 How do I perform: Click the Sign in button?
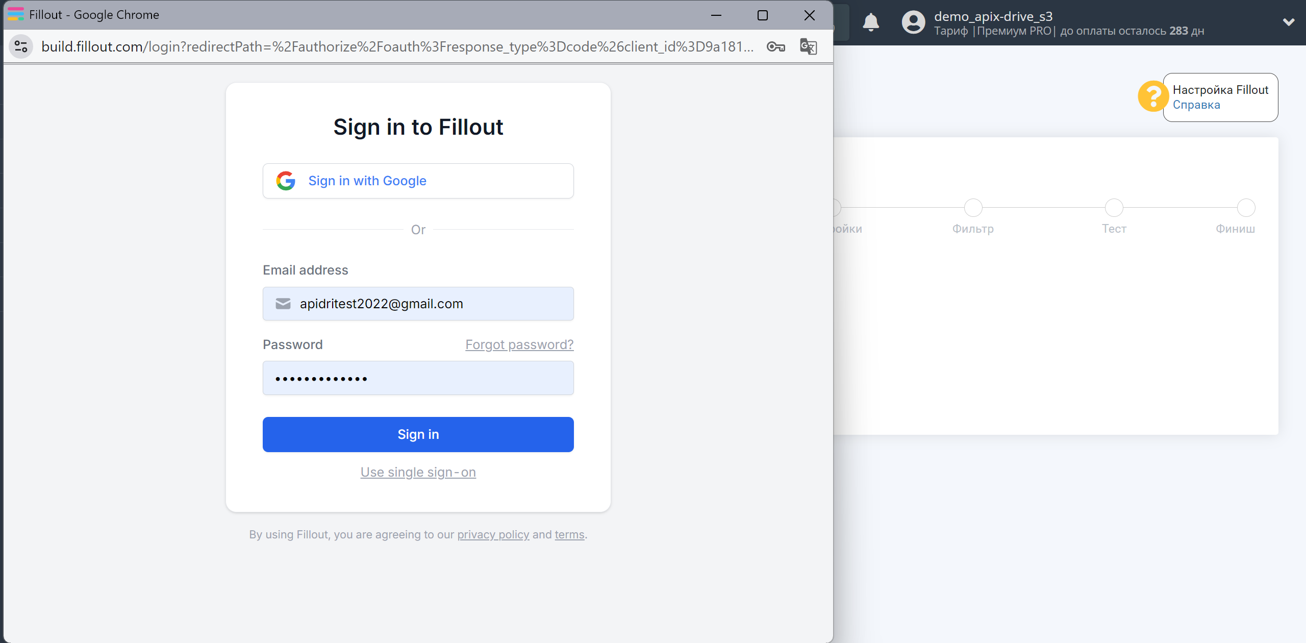pyautogui.click(x=418, y=434)
